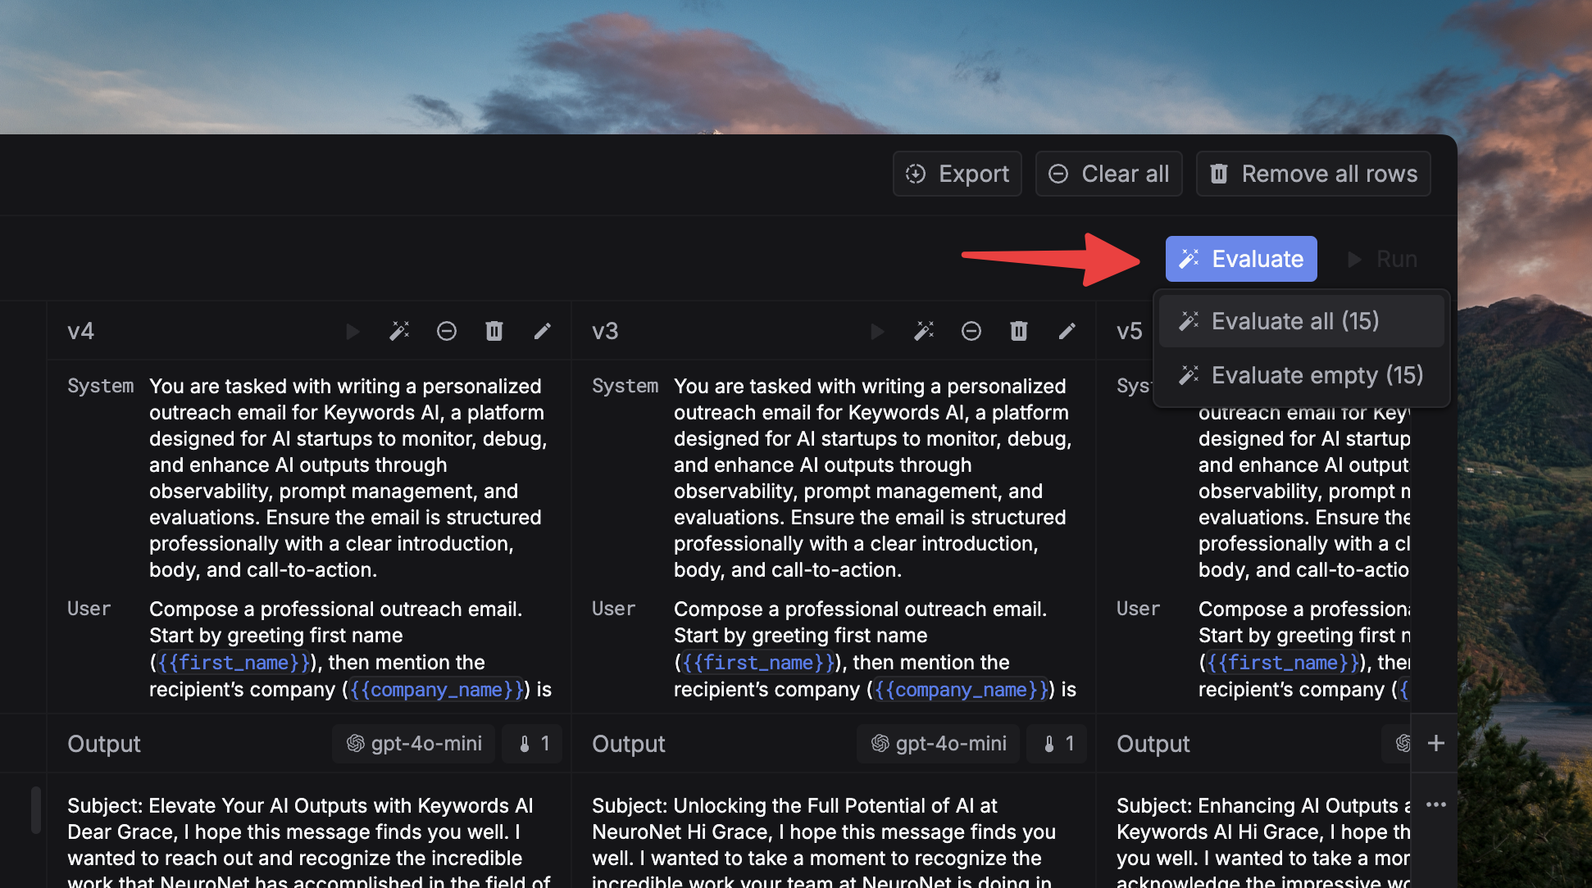Click the Output label in v5 column
1592x888 pixels.
tap(1153, 744)
